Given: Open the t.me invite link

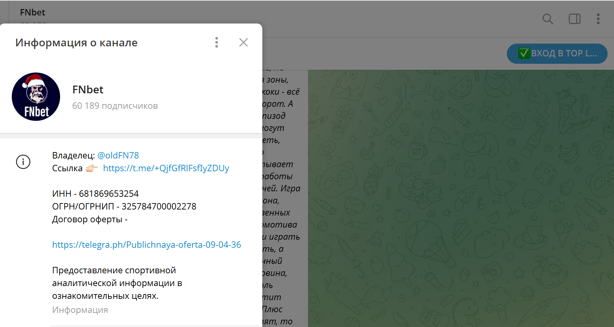Looking at the screenshot, I should (x=166, y=168).
